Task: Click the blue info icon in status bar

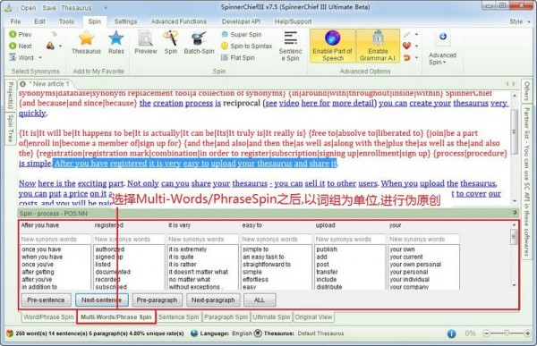Action: click(452, 333)
